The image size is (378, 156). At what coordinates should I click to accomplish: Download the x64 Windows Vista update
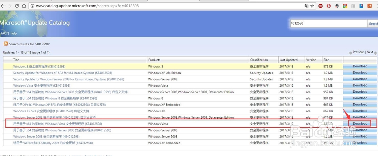tap(360, 124)
